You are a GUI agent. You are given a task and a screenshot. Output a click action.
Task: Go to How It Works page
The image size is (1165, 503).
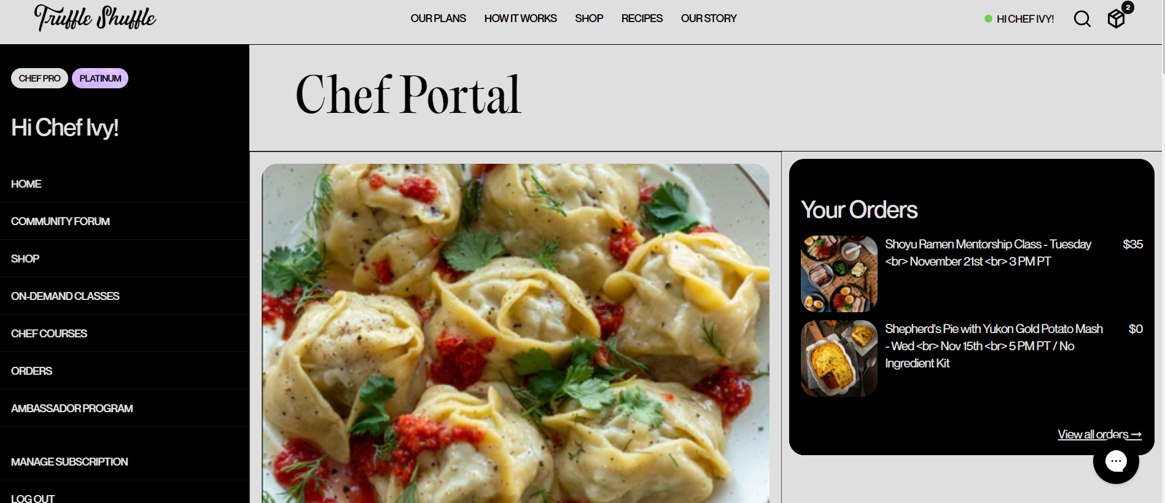[520, 18]
